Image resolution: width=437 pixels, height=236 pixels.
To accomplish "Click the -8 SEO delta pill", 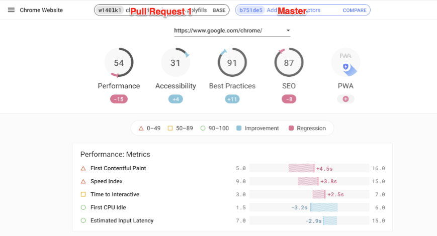I will pos(289,99).
